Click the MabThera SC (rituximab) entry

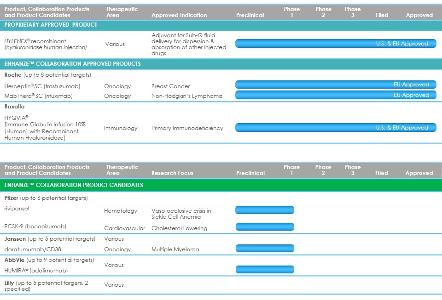(38, 96)
